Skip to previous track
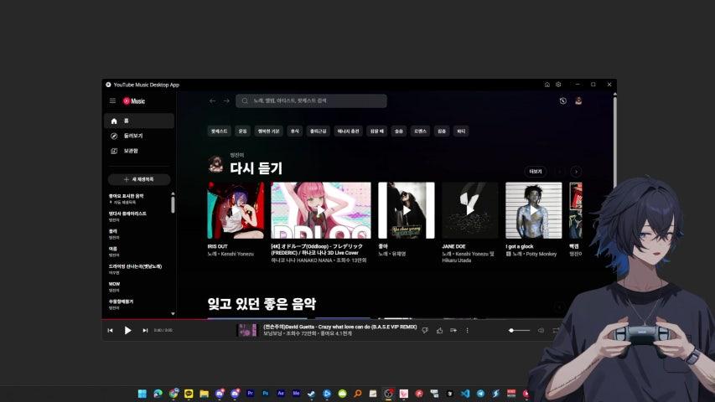 (x=111, y=331)
